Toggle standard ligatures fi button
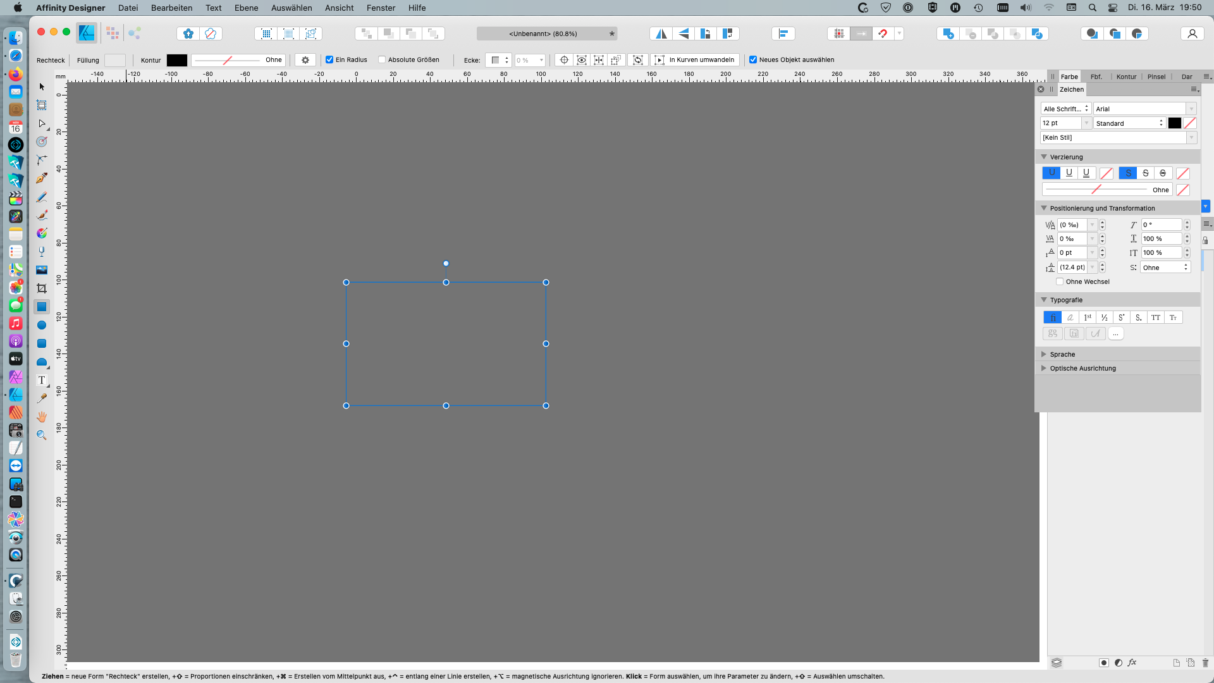This screenshot has height=683, width=1214. (1053, 317)
